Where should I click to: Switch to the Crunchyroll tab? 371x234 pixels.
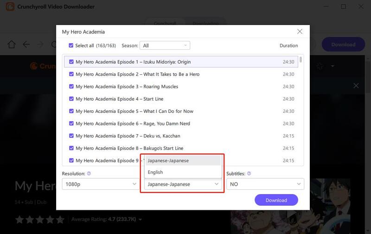pos(165,23)
